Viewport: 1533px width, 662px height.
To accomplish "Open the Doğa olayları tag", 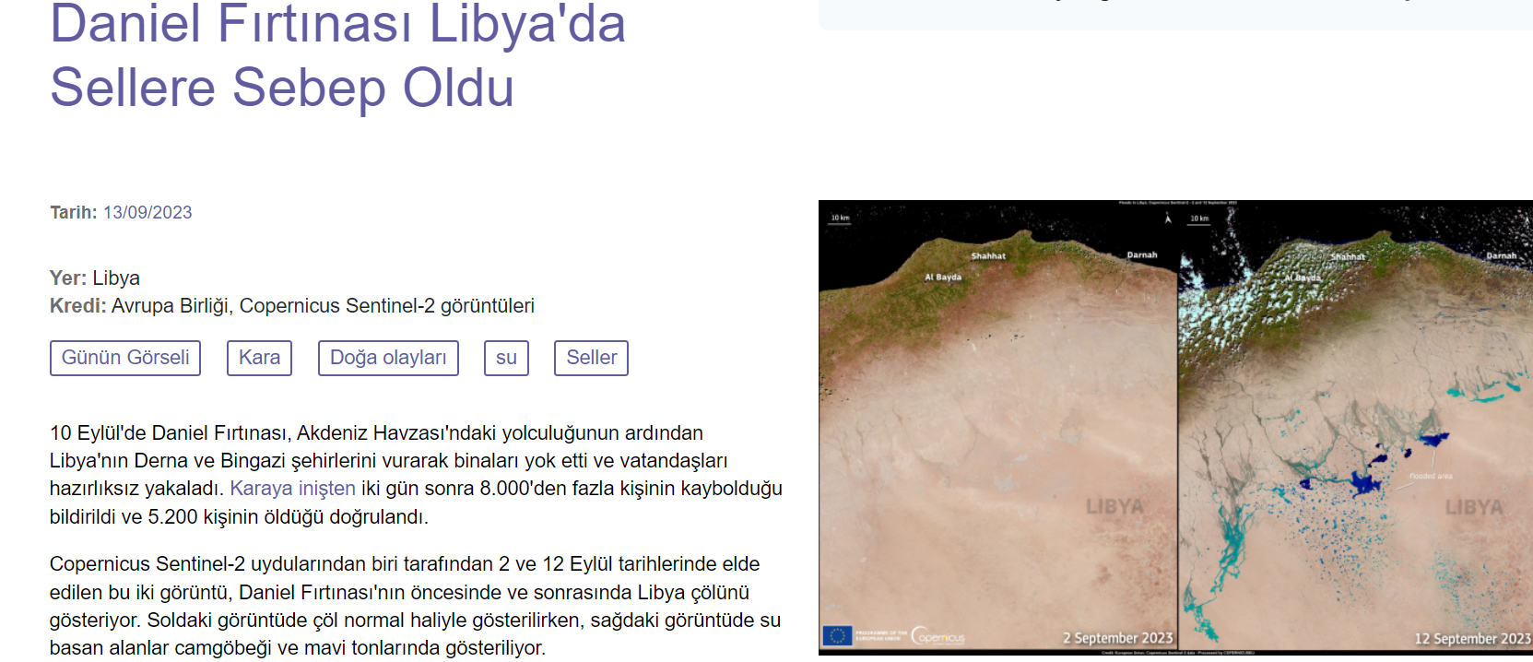I will tap(388, 358).
